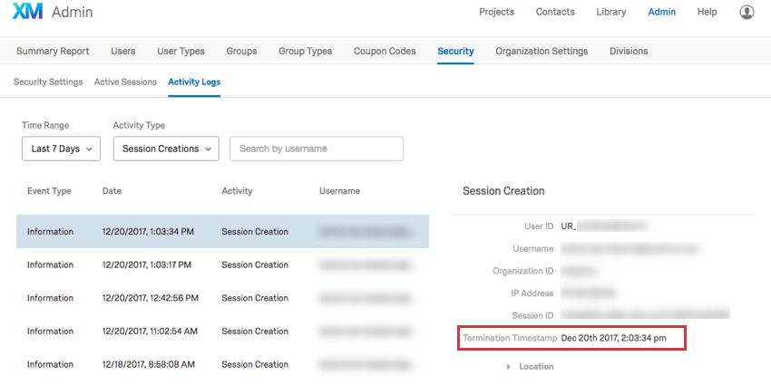Viewport: 771px width, 385px height.
Task: Open the Group Types tab
Action: click(x=305, y=51)
